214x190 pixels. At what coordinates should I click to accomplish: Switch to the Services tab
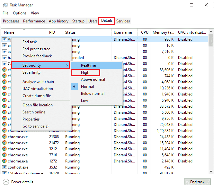[x=123, y=21]
